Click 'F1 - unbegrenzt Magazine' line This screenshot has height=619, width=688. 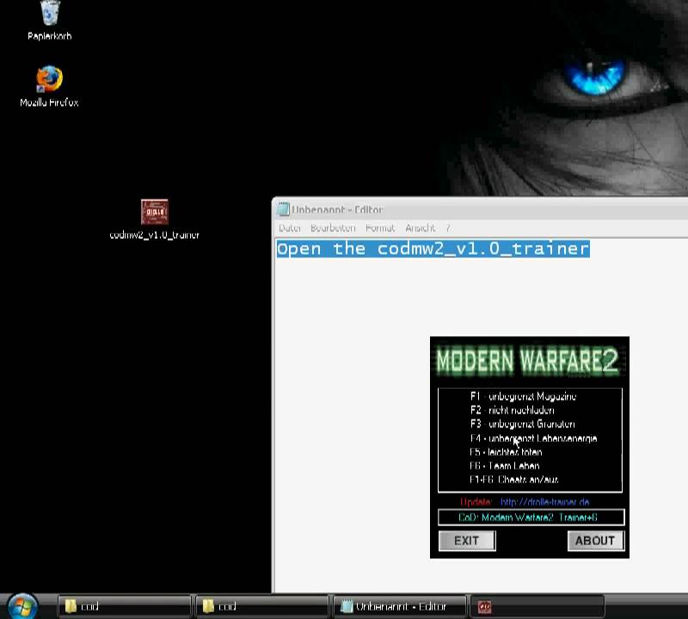(x=523, y=396)
